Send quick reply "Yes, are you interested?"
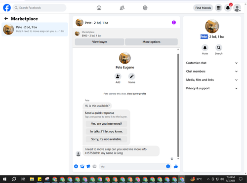Viewport: 247px width, 183px height. 106,124
